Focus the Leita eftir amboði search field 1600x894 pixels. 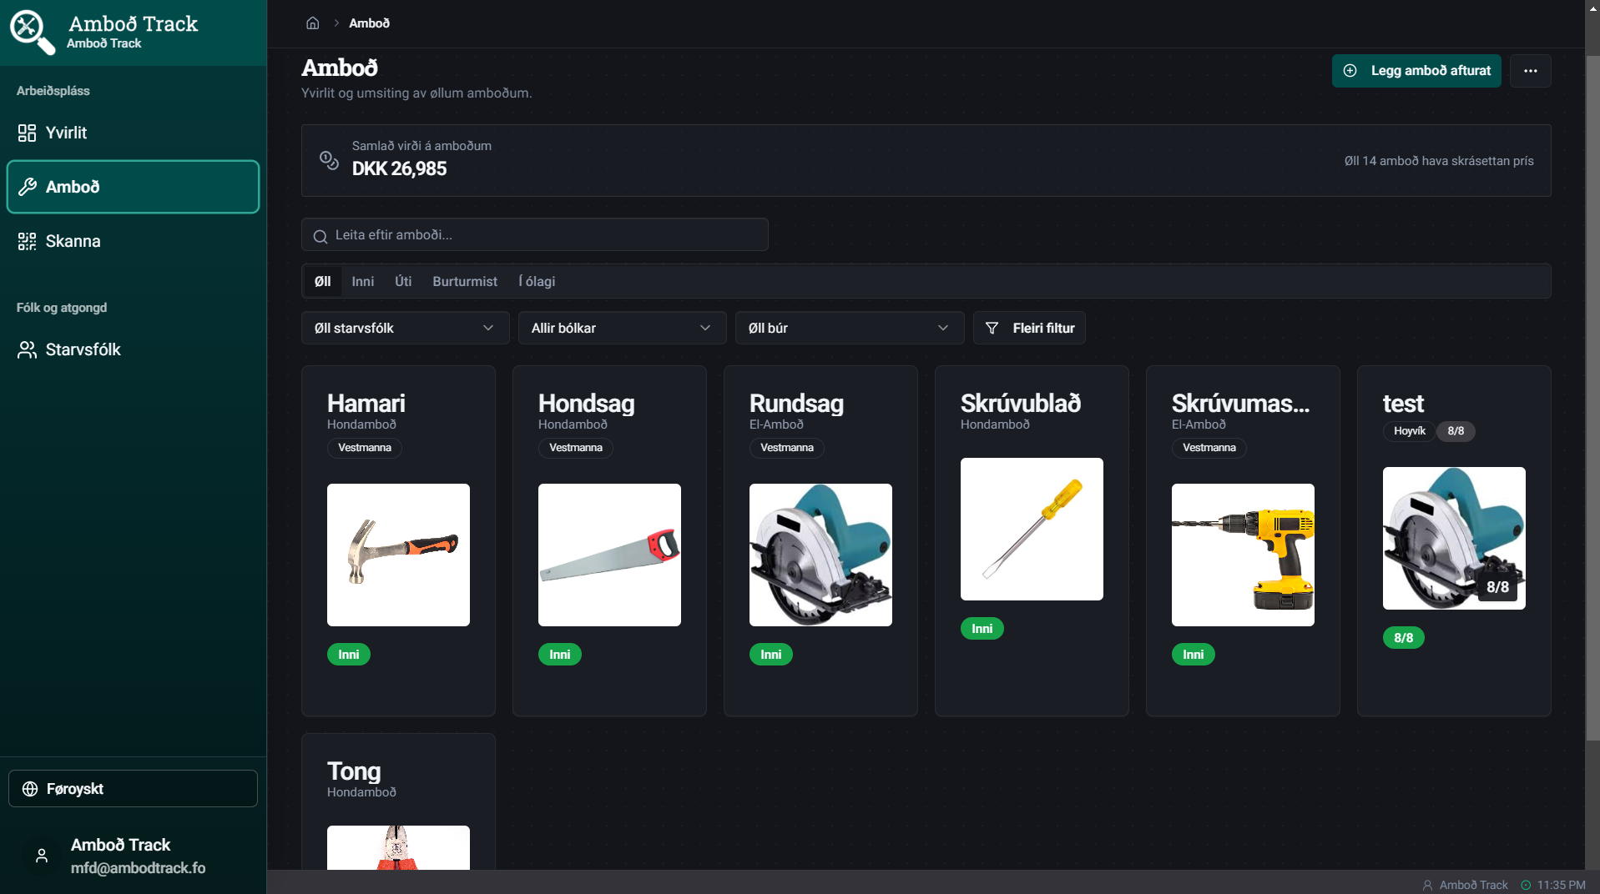coord(534,234)
